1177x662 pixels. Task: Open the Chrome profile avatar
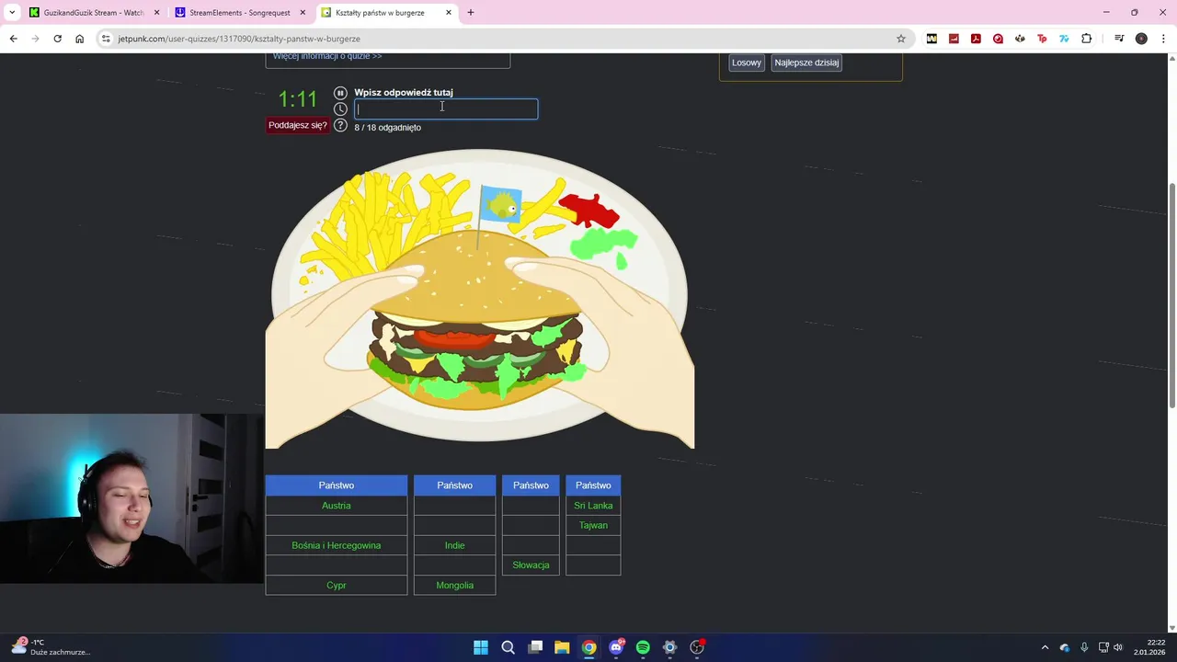(1141, 39)
